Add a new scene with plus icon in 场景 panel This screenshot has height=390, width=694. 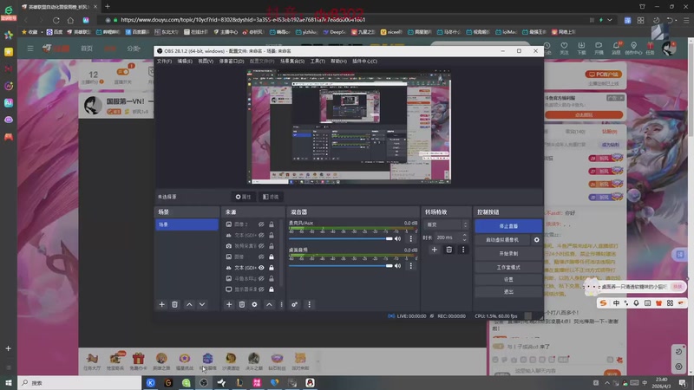pos(162,305)
